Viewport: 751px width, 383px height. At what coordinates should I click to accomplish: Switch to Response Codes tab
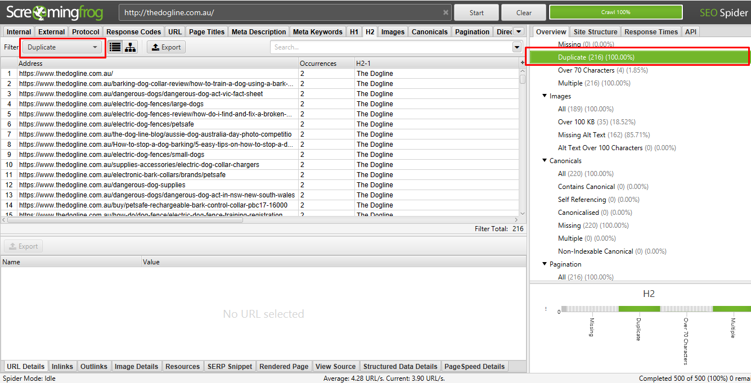point(134,32)
